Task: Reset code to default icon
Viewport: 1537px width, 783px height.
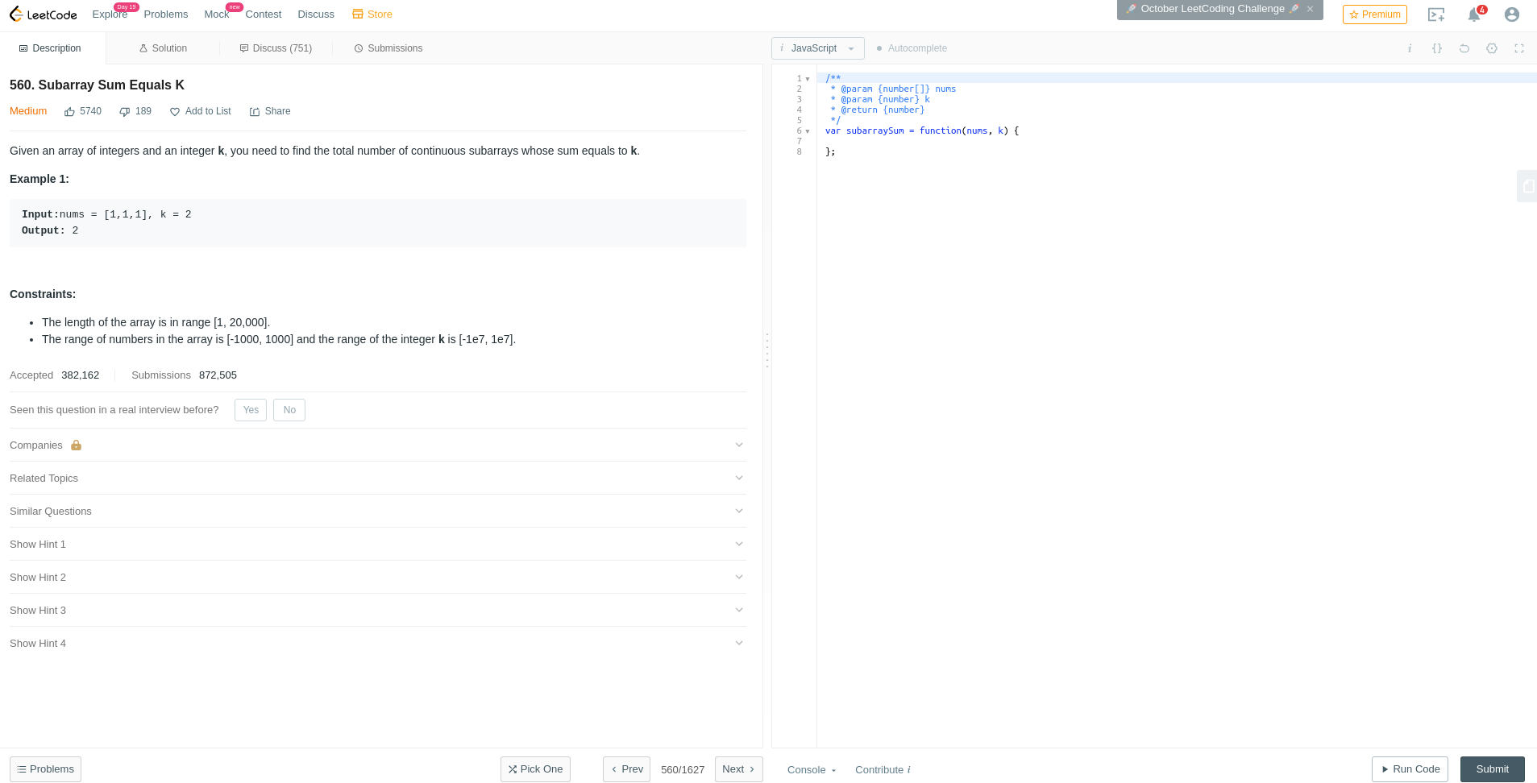Action: pyautogui.click(x=1464, y=48)
